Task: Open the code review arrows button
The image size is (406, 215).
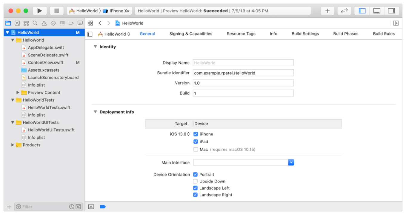Action: [x=344, y=11]
